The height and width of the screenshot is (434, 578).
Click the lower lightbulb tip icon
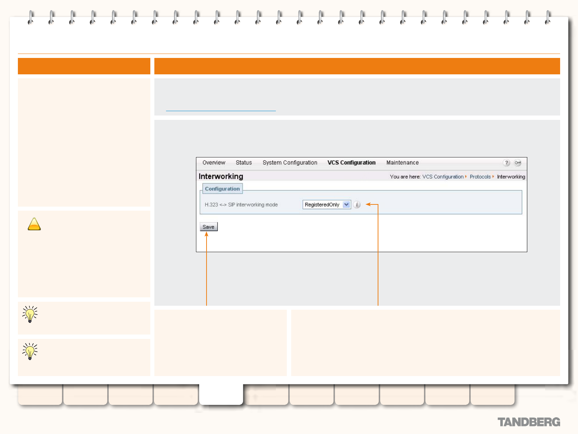click(30, 351)
